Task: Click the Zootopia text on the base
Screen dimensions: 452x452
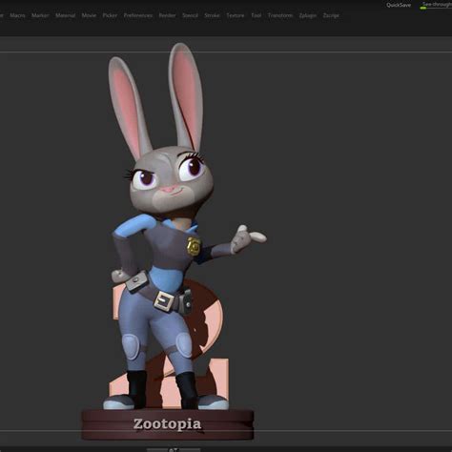Action: pos(167,424)
